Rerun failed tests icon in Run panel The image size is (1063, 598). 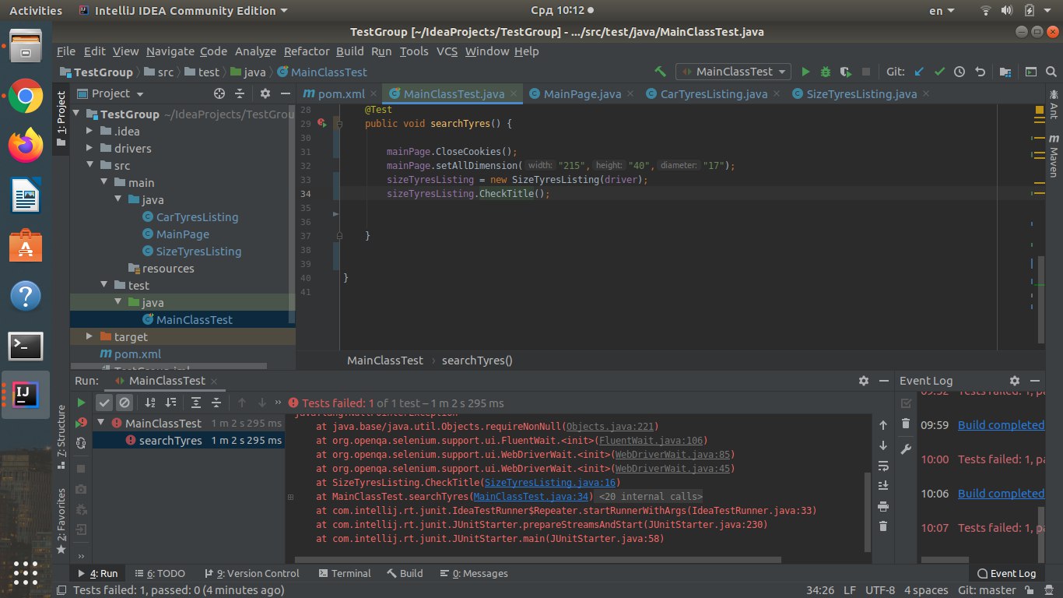point(81,423)
